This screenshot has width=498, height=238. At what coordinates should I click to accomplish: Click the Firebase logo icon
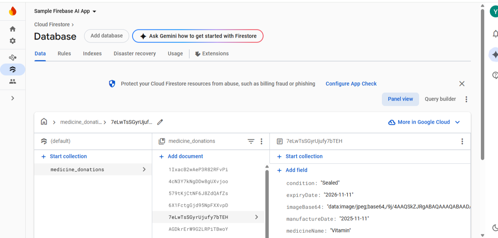(x=13, y=11)
